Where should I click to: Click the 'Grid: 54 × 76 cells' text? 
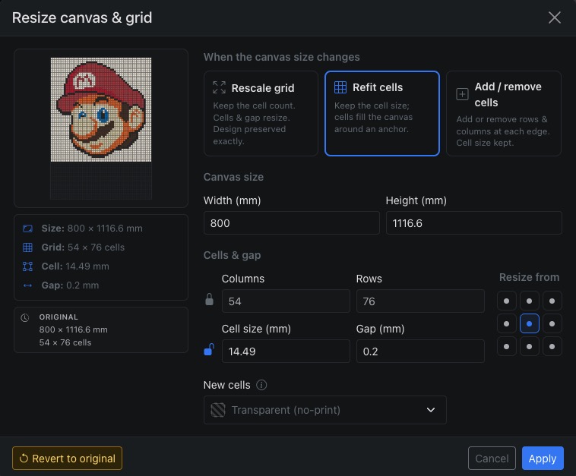pos(83,247)
